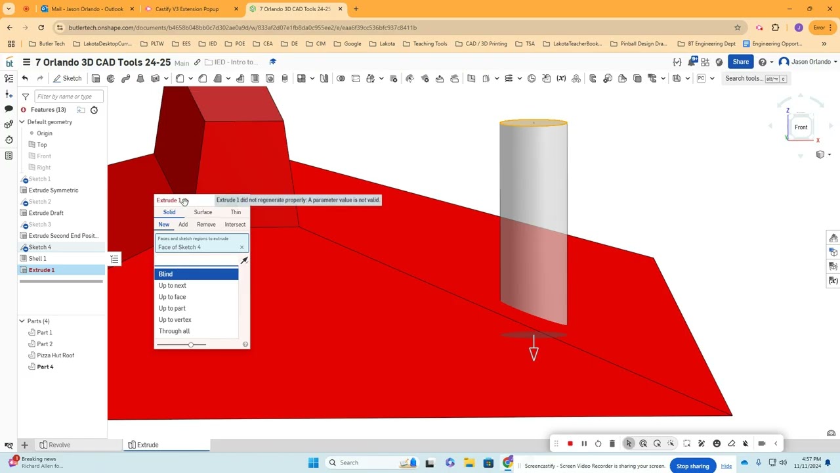Hide the Screencastify sharing bar

[726, 466]
